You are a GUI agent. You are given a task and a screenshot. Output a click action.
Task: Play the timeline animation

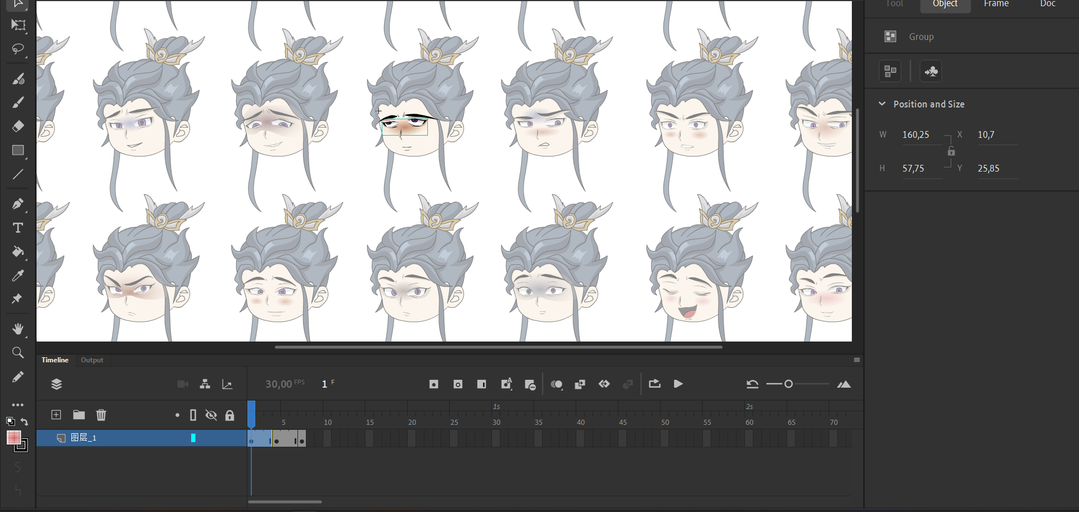pyautogui.click(x=678, y=384)
